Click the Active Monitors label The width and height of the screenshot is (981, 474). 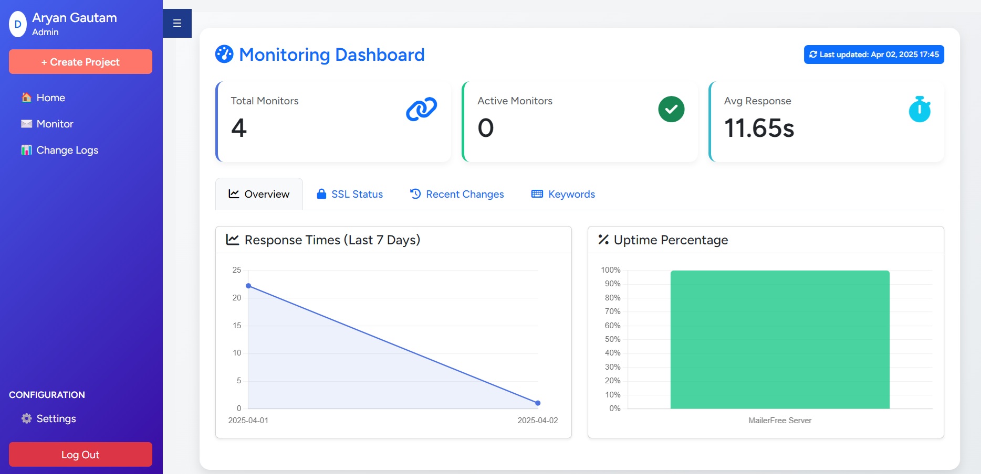515,101
